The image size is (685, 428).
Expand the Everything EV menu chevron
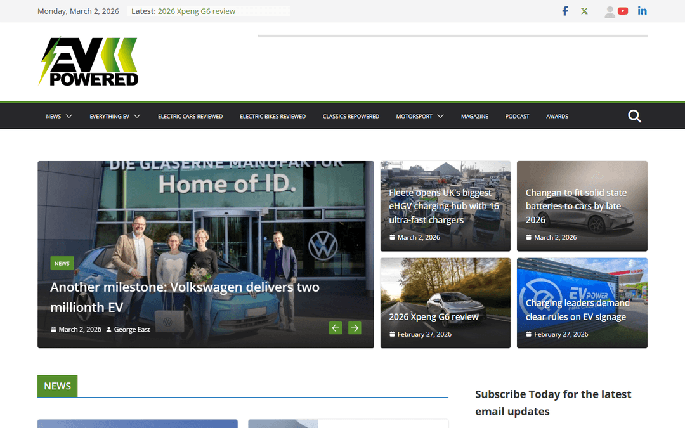pos(137,116)
